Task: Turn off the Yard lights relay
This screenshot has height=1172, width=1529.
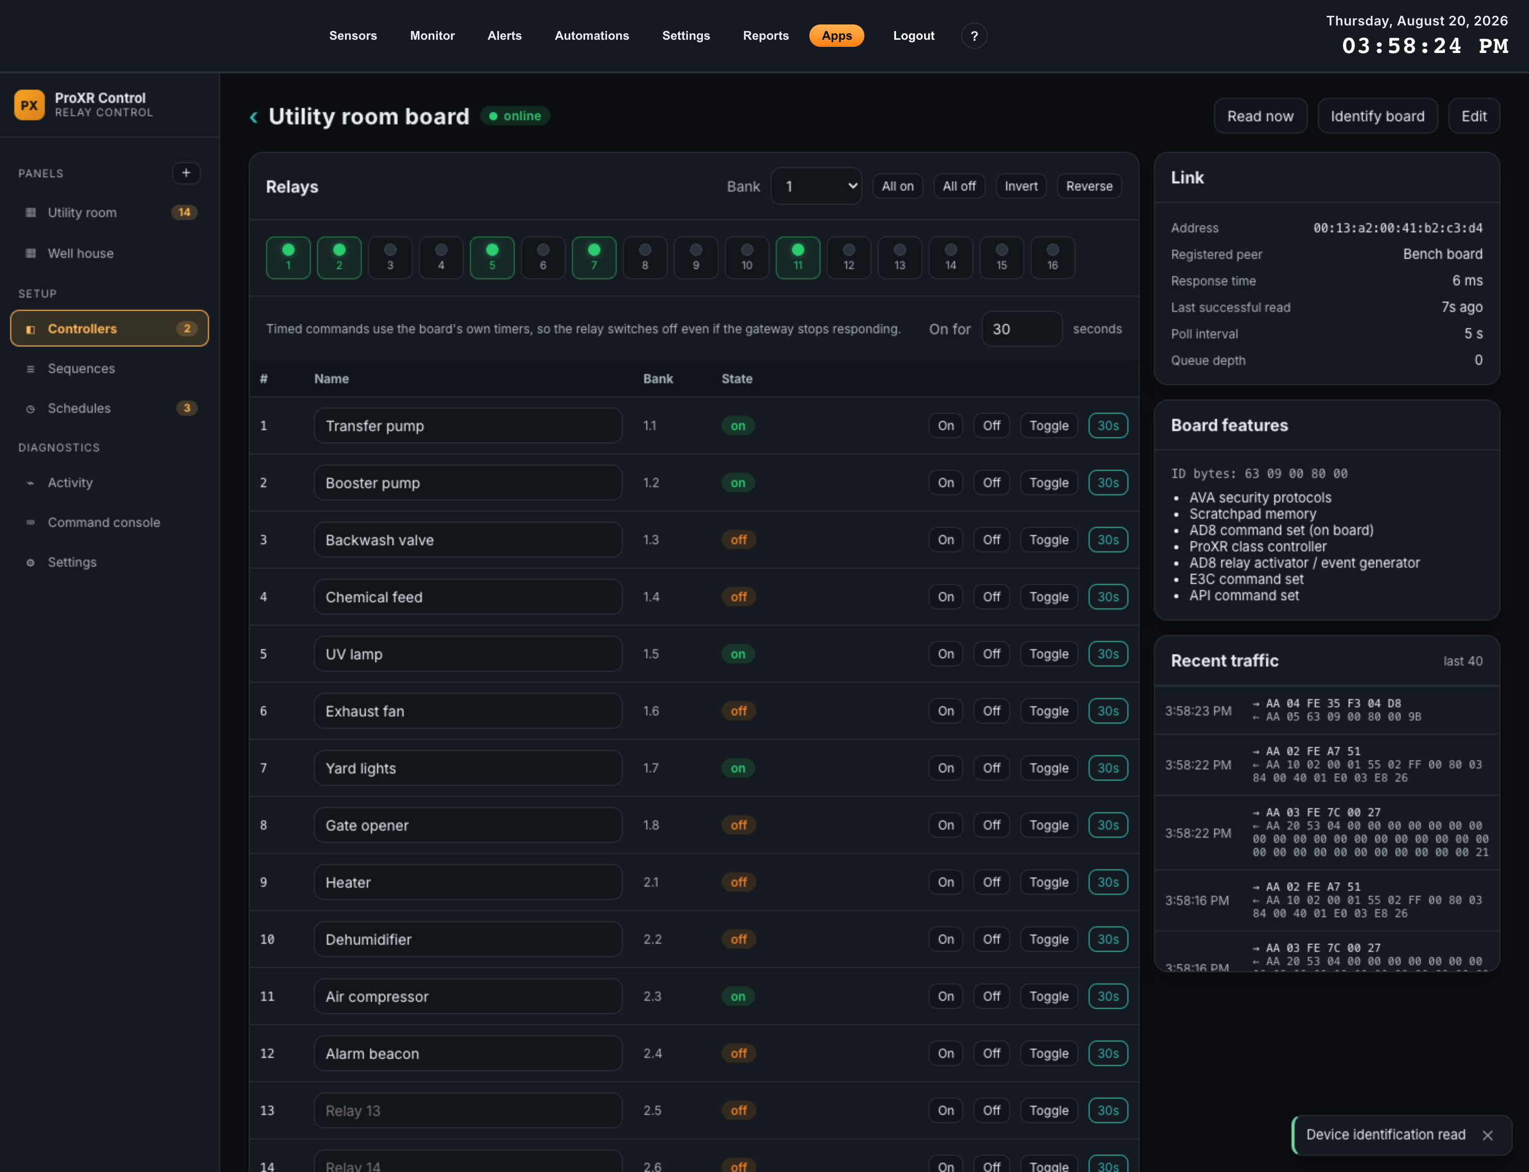Action: (x=992, y=768)
